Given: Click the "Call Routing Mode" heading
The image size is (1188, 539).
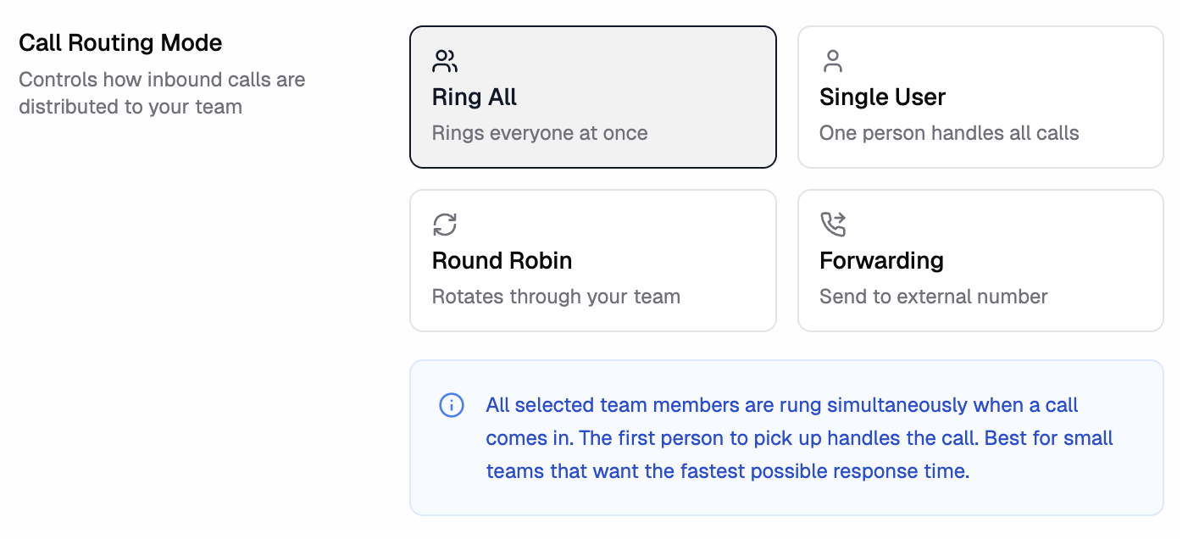Looking at the screenshot, I should click(120, 43).
